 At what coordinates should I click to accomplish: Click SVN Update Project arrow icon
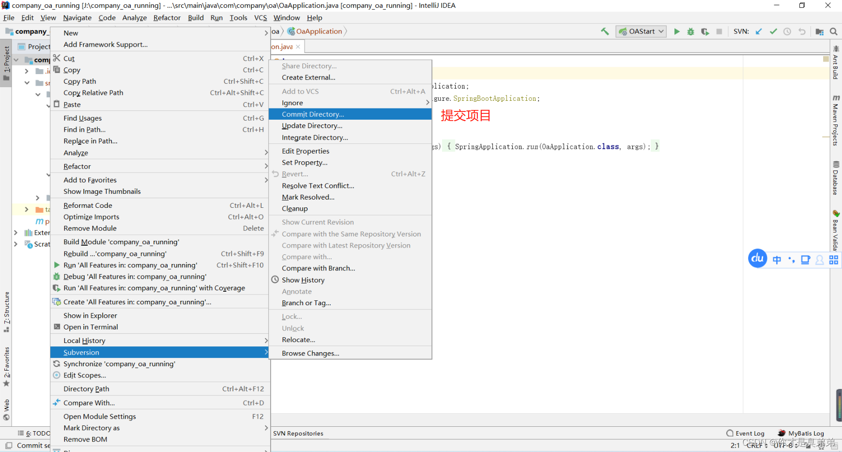coord(759,31)
